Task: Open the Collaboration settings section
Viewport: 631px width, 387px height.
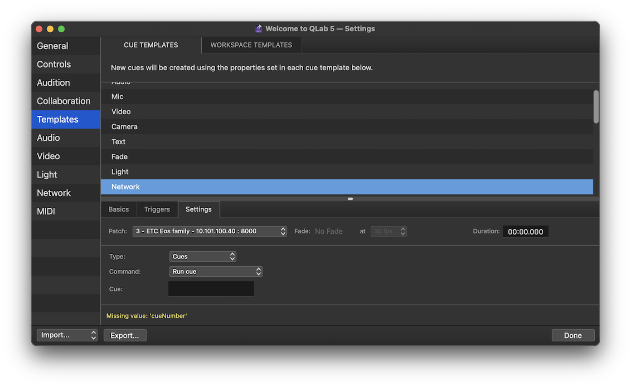Action: click(x=64, y=101)
